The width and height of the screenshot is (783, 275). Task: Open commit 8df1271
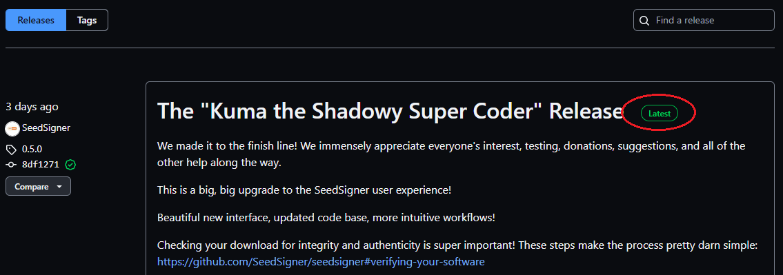pos(42,164)
